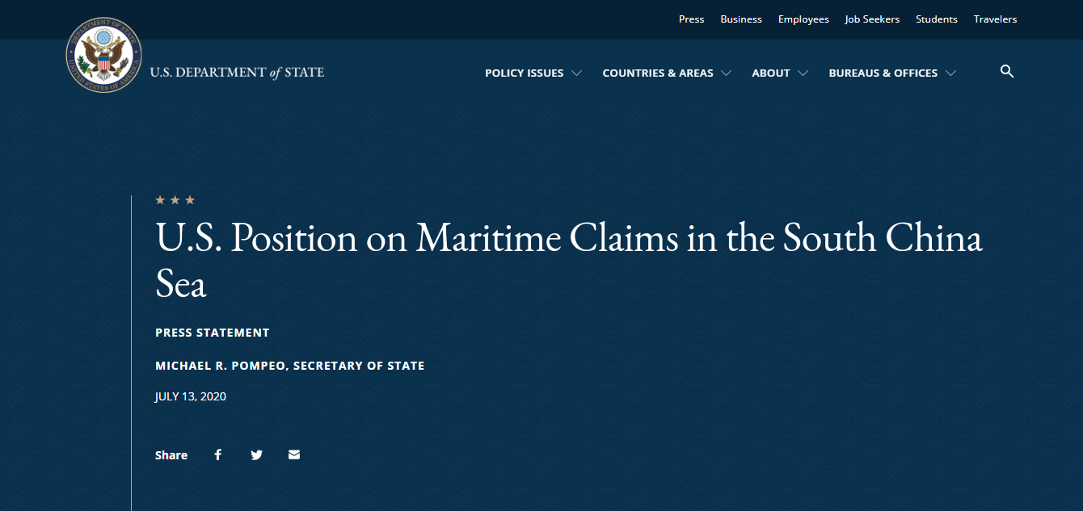Click U.S. Department of State wordmark
Viewport: 1083px width, 511px height.
pos(237,73)
